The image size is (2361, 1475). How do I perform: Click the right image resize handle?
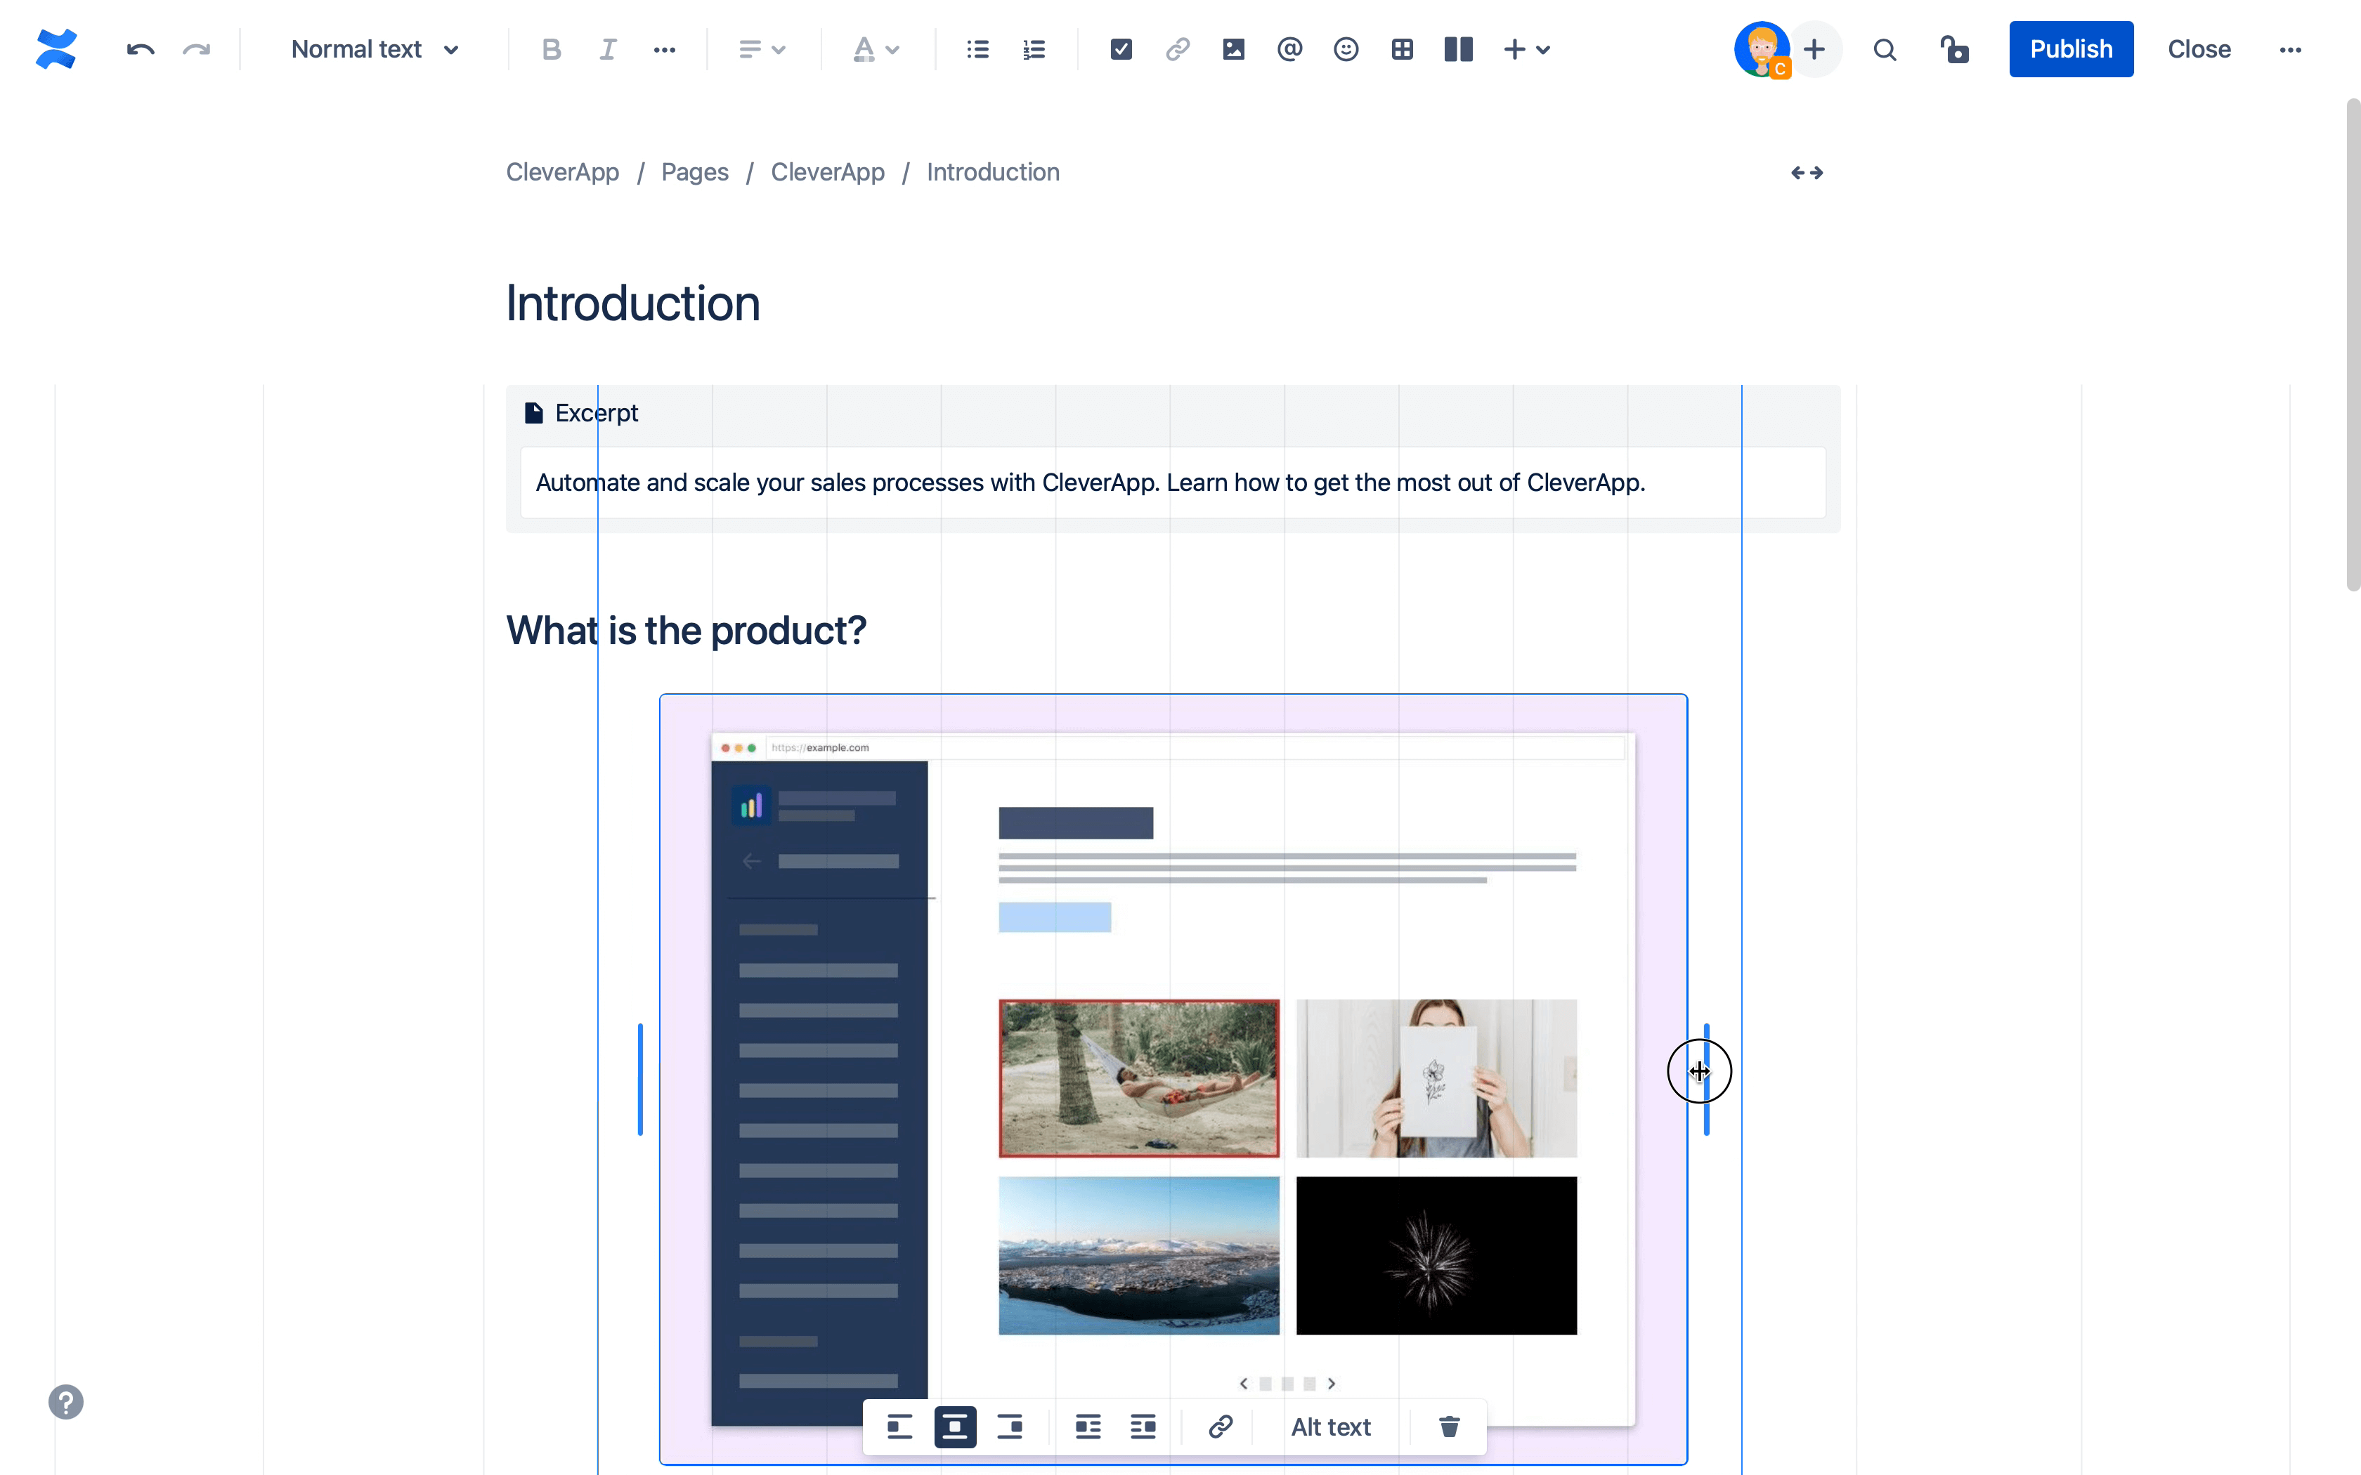pyautogui.click(x=1706, y=1078)
